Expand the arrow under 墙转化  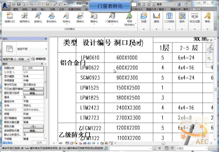point(94,24)
